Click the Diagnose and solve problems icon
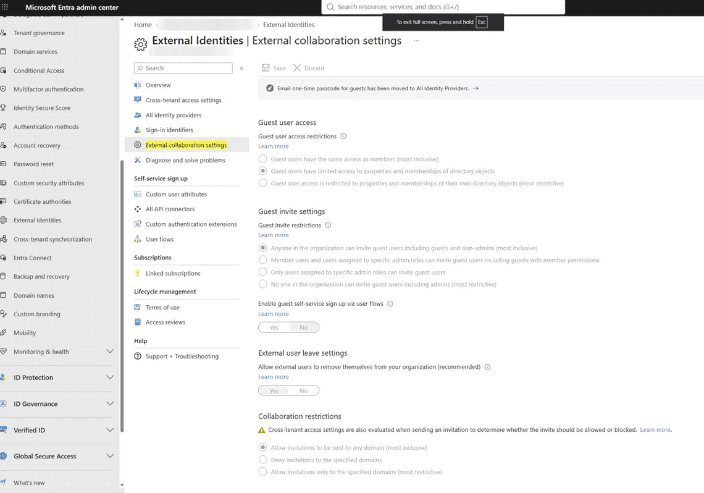This screenshot has width=704, height=493. [138, 160]
